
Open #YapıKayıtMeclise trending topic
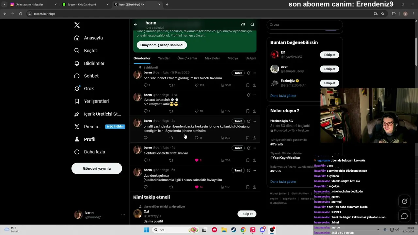(x=285, y=158)
